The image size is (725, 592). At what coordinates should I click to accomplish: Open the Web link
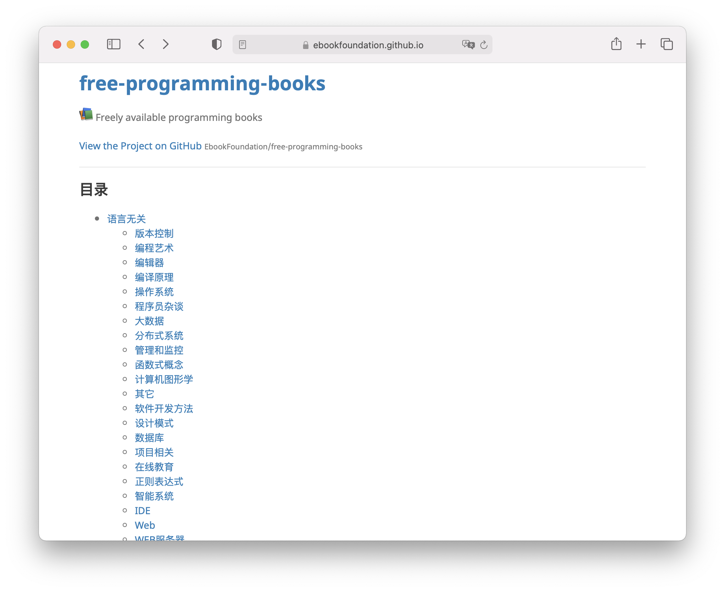(145, 525)
